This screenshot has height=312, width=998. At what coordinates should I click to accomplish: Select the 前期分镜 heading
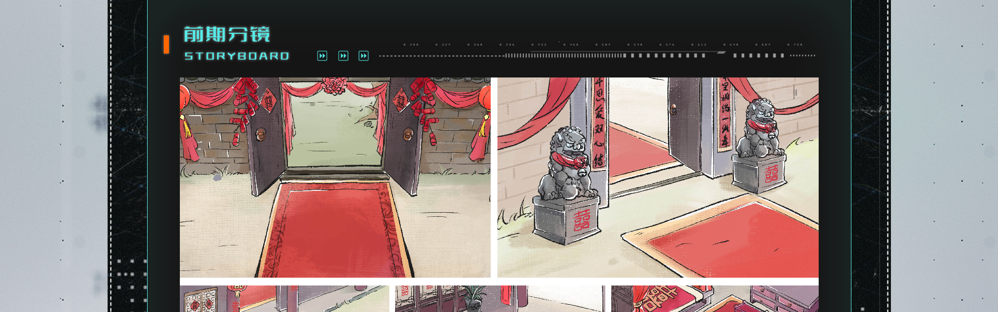pos(227,34)
